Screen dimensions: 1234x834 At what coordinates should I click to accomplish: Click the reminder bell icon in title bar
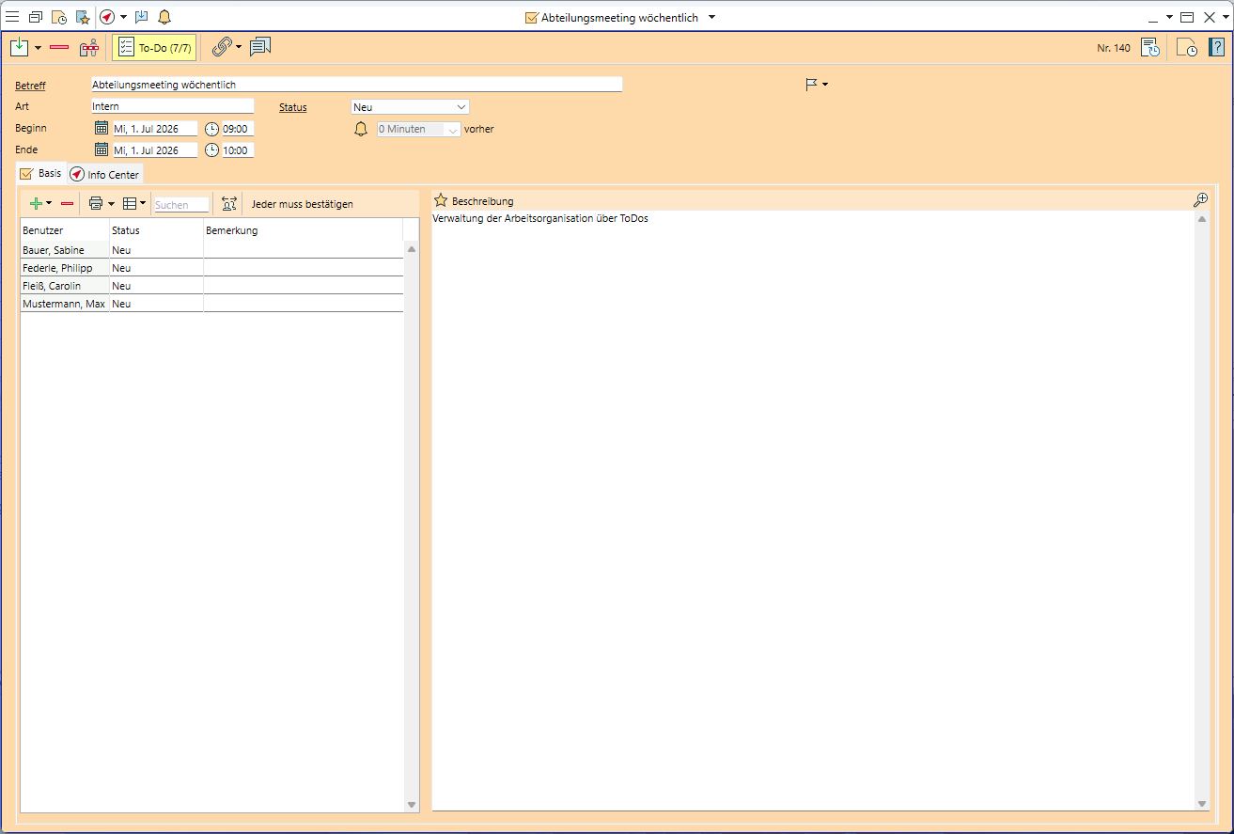[164, 17]
